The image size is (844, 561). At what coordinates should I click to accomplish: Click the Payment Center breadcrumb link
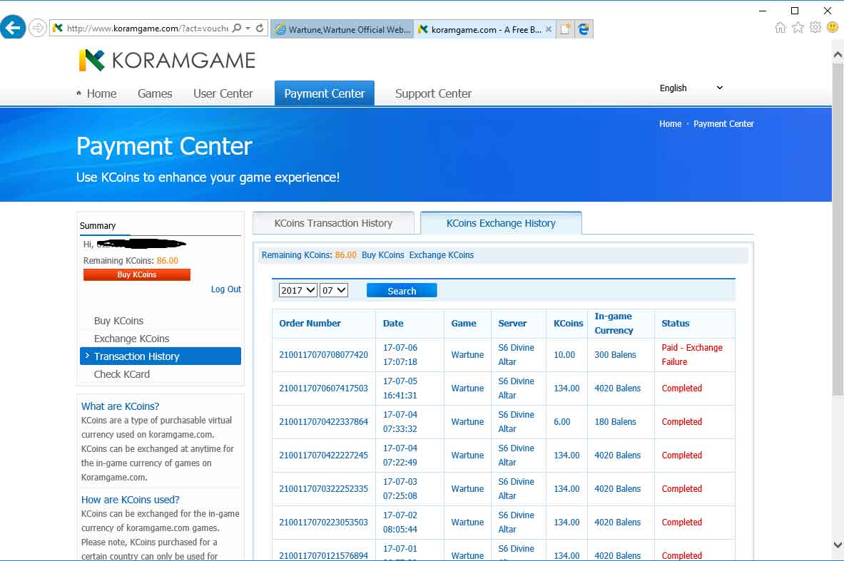pyautogui.click(x=723, y=124)
